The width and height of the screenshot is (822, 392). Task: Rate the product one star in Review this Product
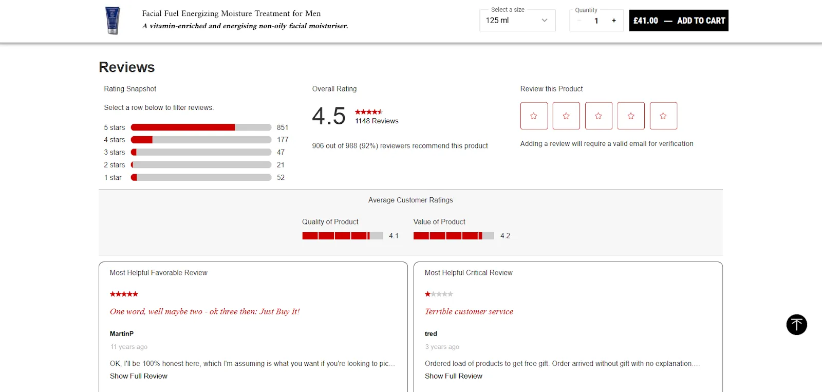tap(534, 116)
